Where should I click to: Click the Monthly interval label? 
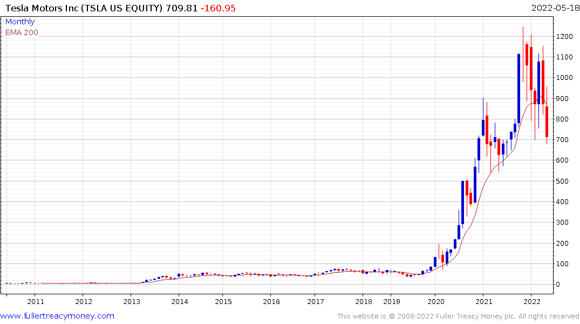click(x=20, y=22)
